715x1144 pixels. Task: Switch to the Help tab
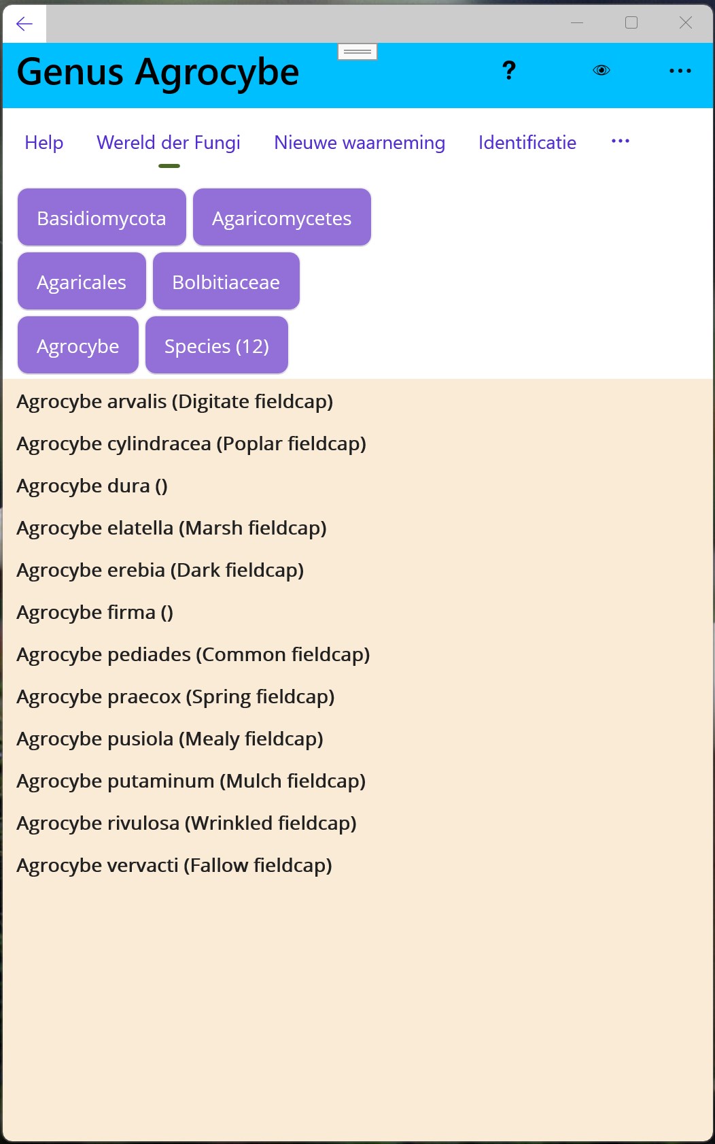coord(44,143)
